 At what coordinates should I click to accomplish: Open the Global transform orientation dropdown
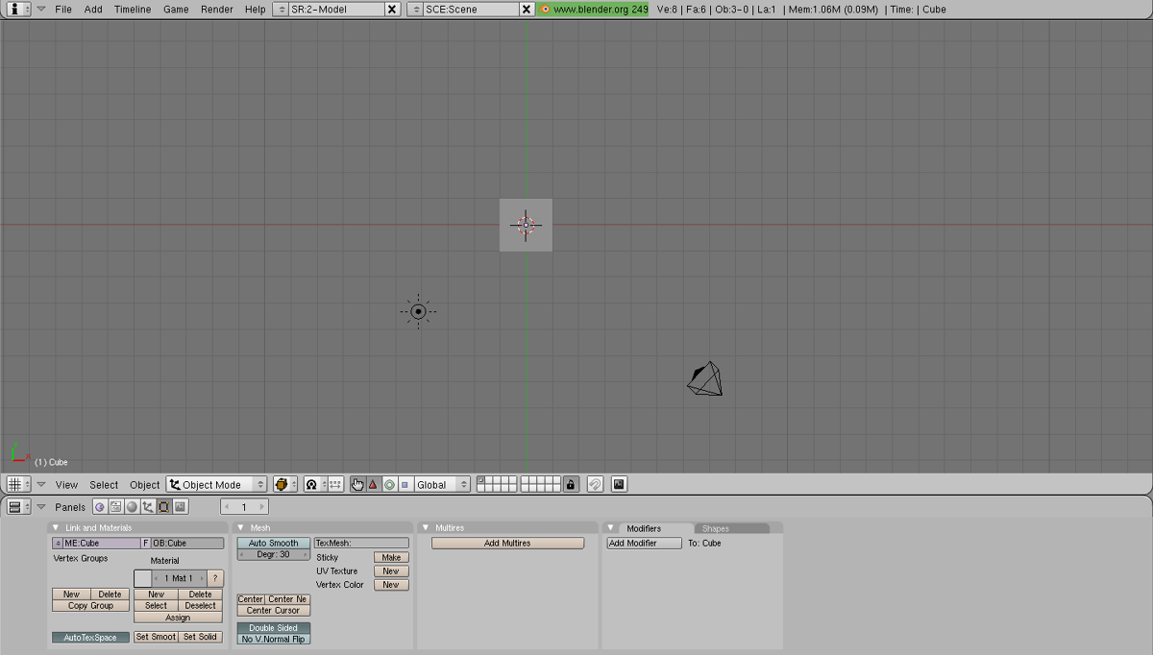coord(440,484)
